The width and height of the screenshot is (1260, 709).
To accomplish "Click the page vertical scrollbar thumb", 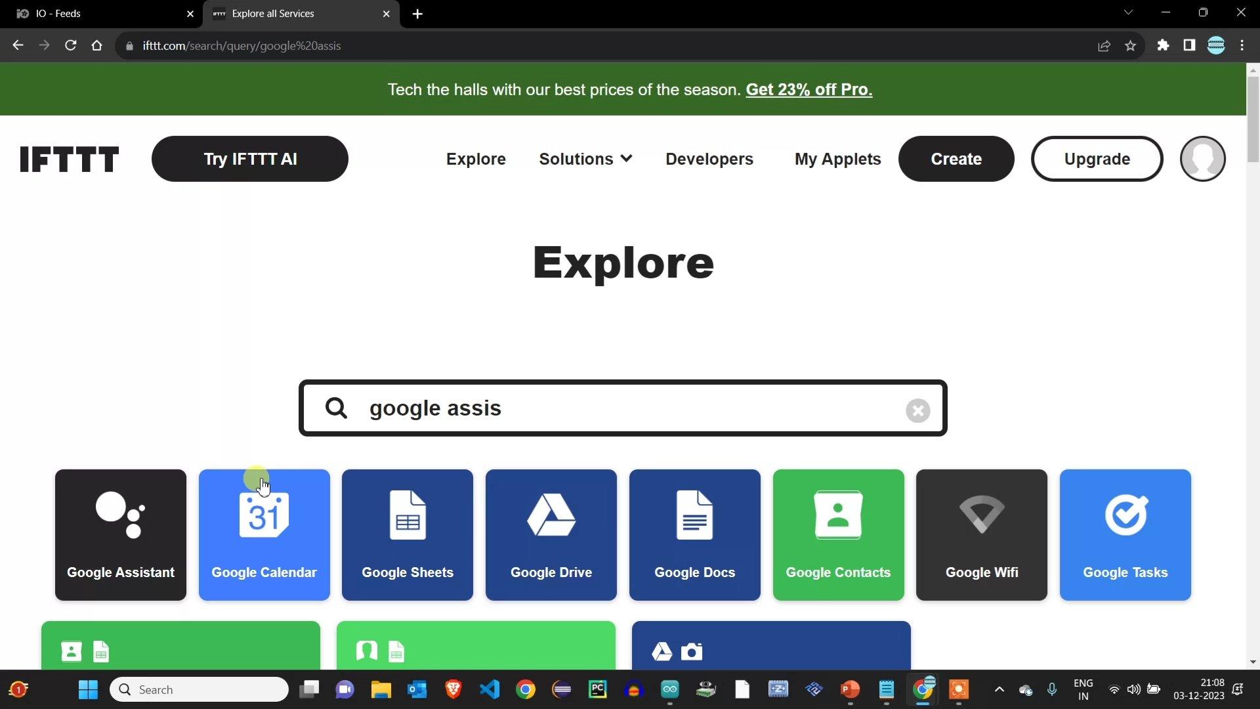I will 1253,118.
